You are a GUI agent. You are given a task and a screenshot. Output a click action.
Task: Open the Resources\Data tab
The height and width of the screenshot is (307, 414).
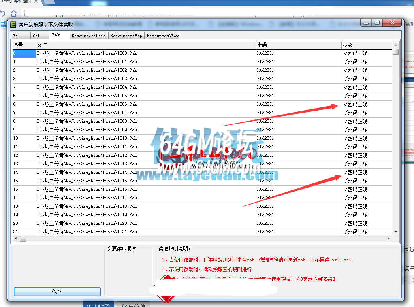click(89, 36)
